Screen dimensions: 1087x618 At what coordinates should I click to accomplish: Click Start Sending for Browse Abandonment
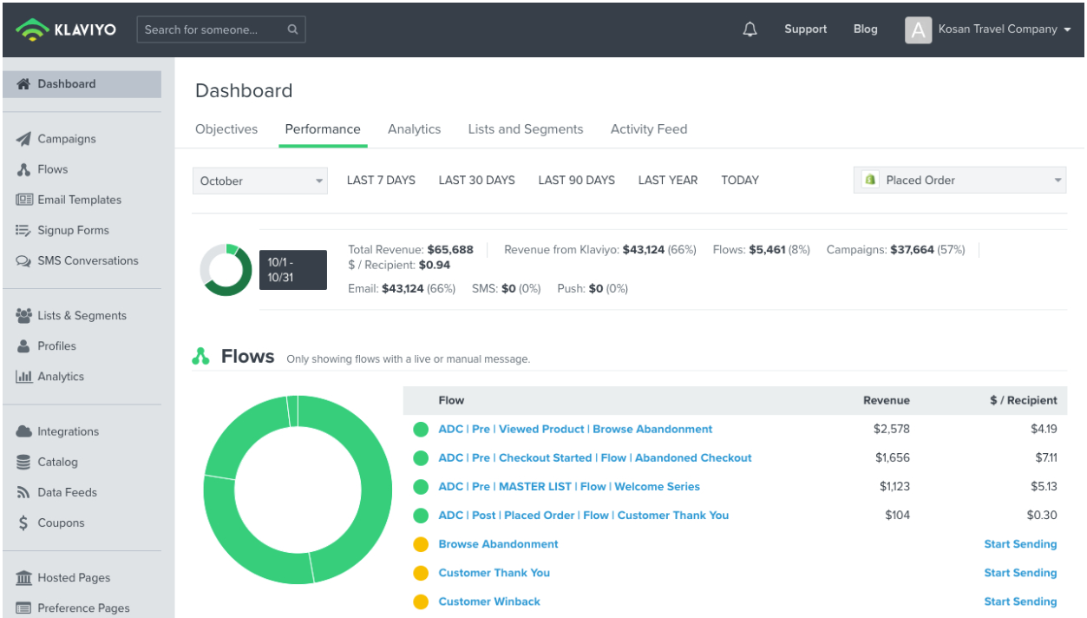pyautogui.click(x=1020, y=544)
